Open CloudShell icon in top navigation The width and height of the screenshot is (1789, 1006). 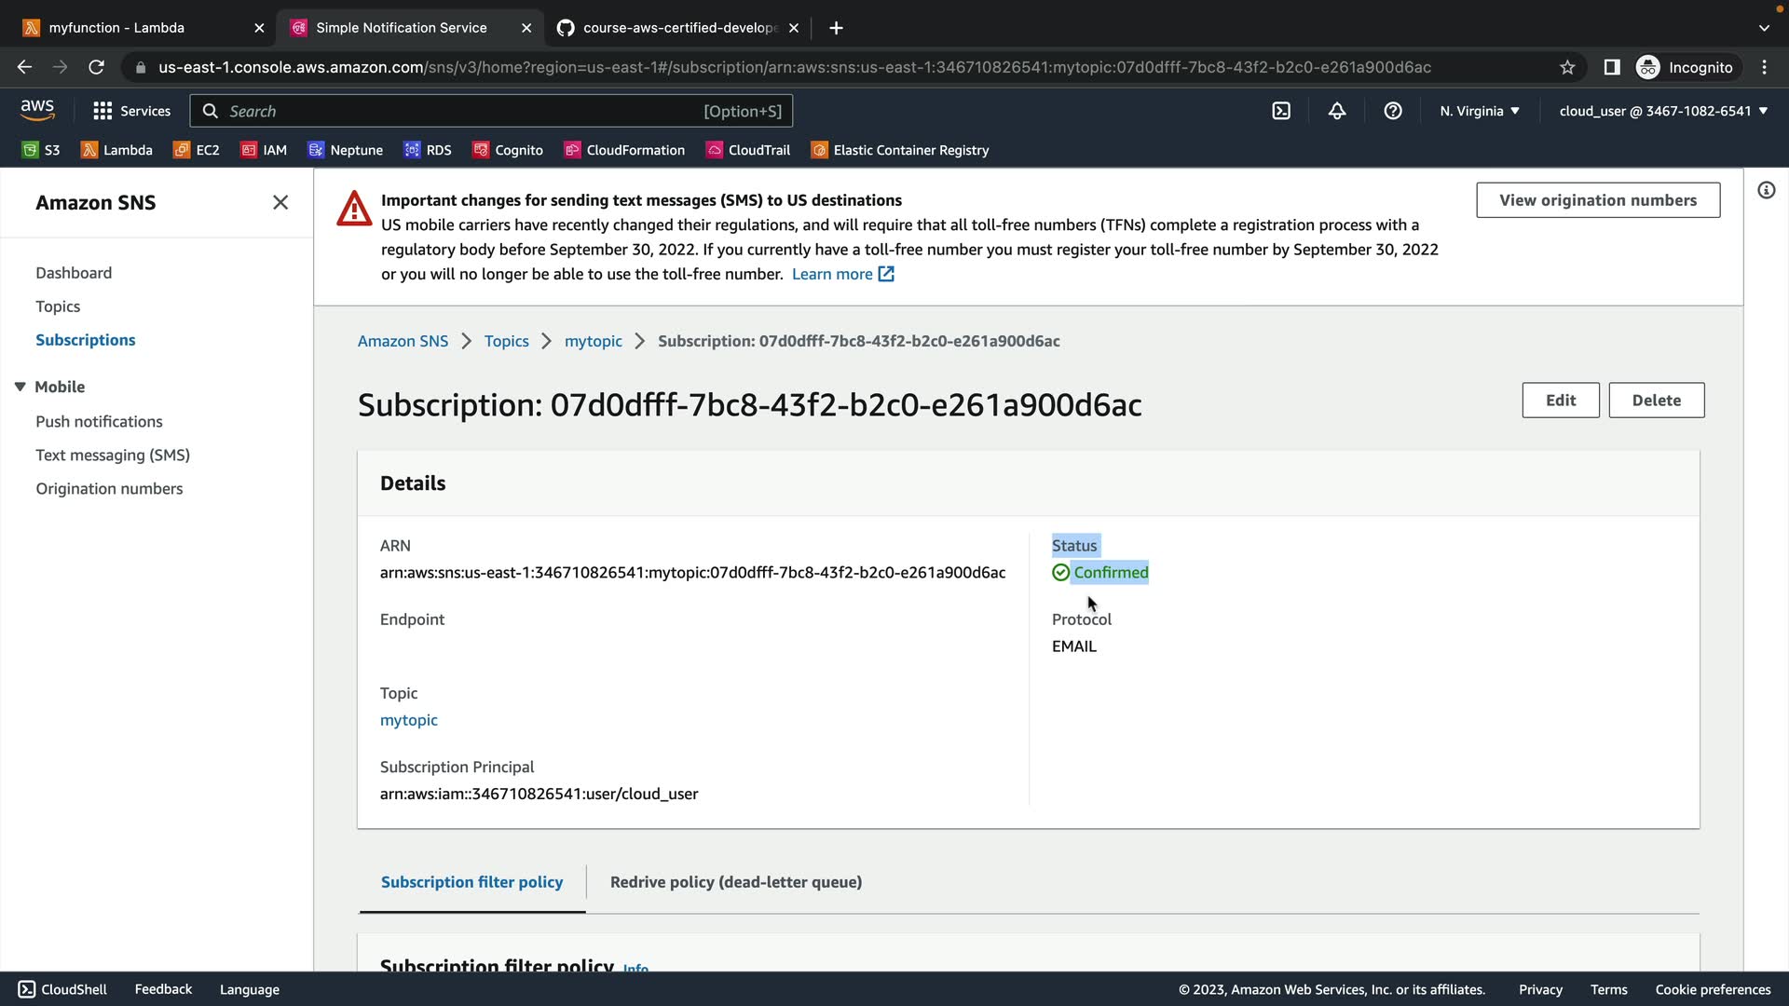tap(1281, 111)
